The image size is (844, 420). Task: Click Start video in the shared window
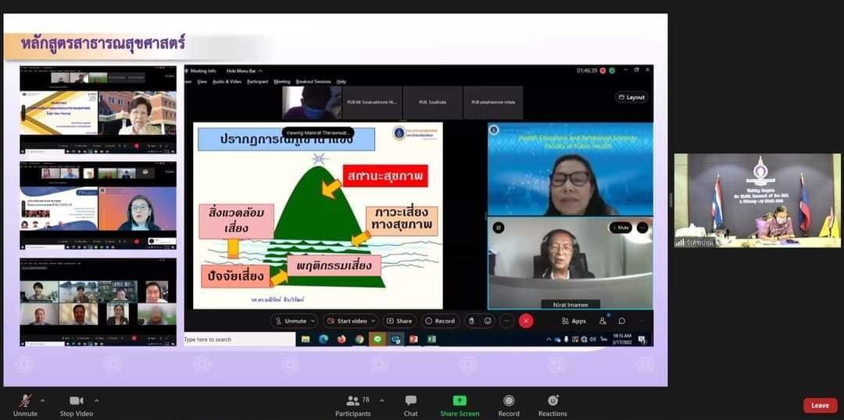[x=346, y=321]
